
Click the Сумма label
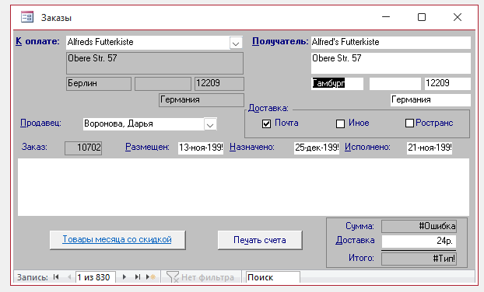359,226
